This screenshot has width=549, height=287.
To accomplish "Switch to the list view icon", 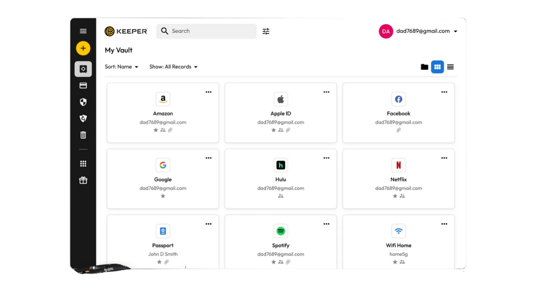I will pyautogui.click(x=450, y=67).
